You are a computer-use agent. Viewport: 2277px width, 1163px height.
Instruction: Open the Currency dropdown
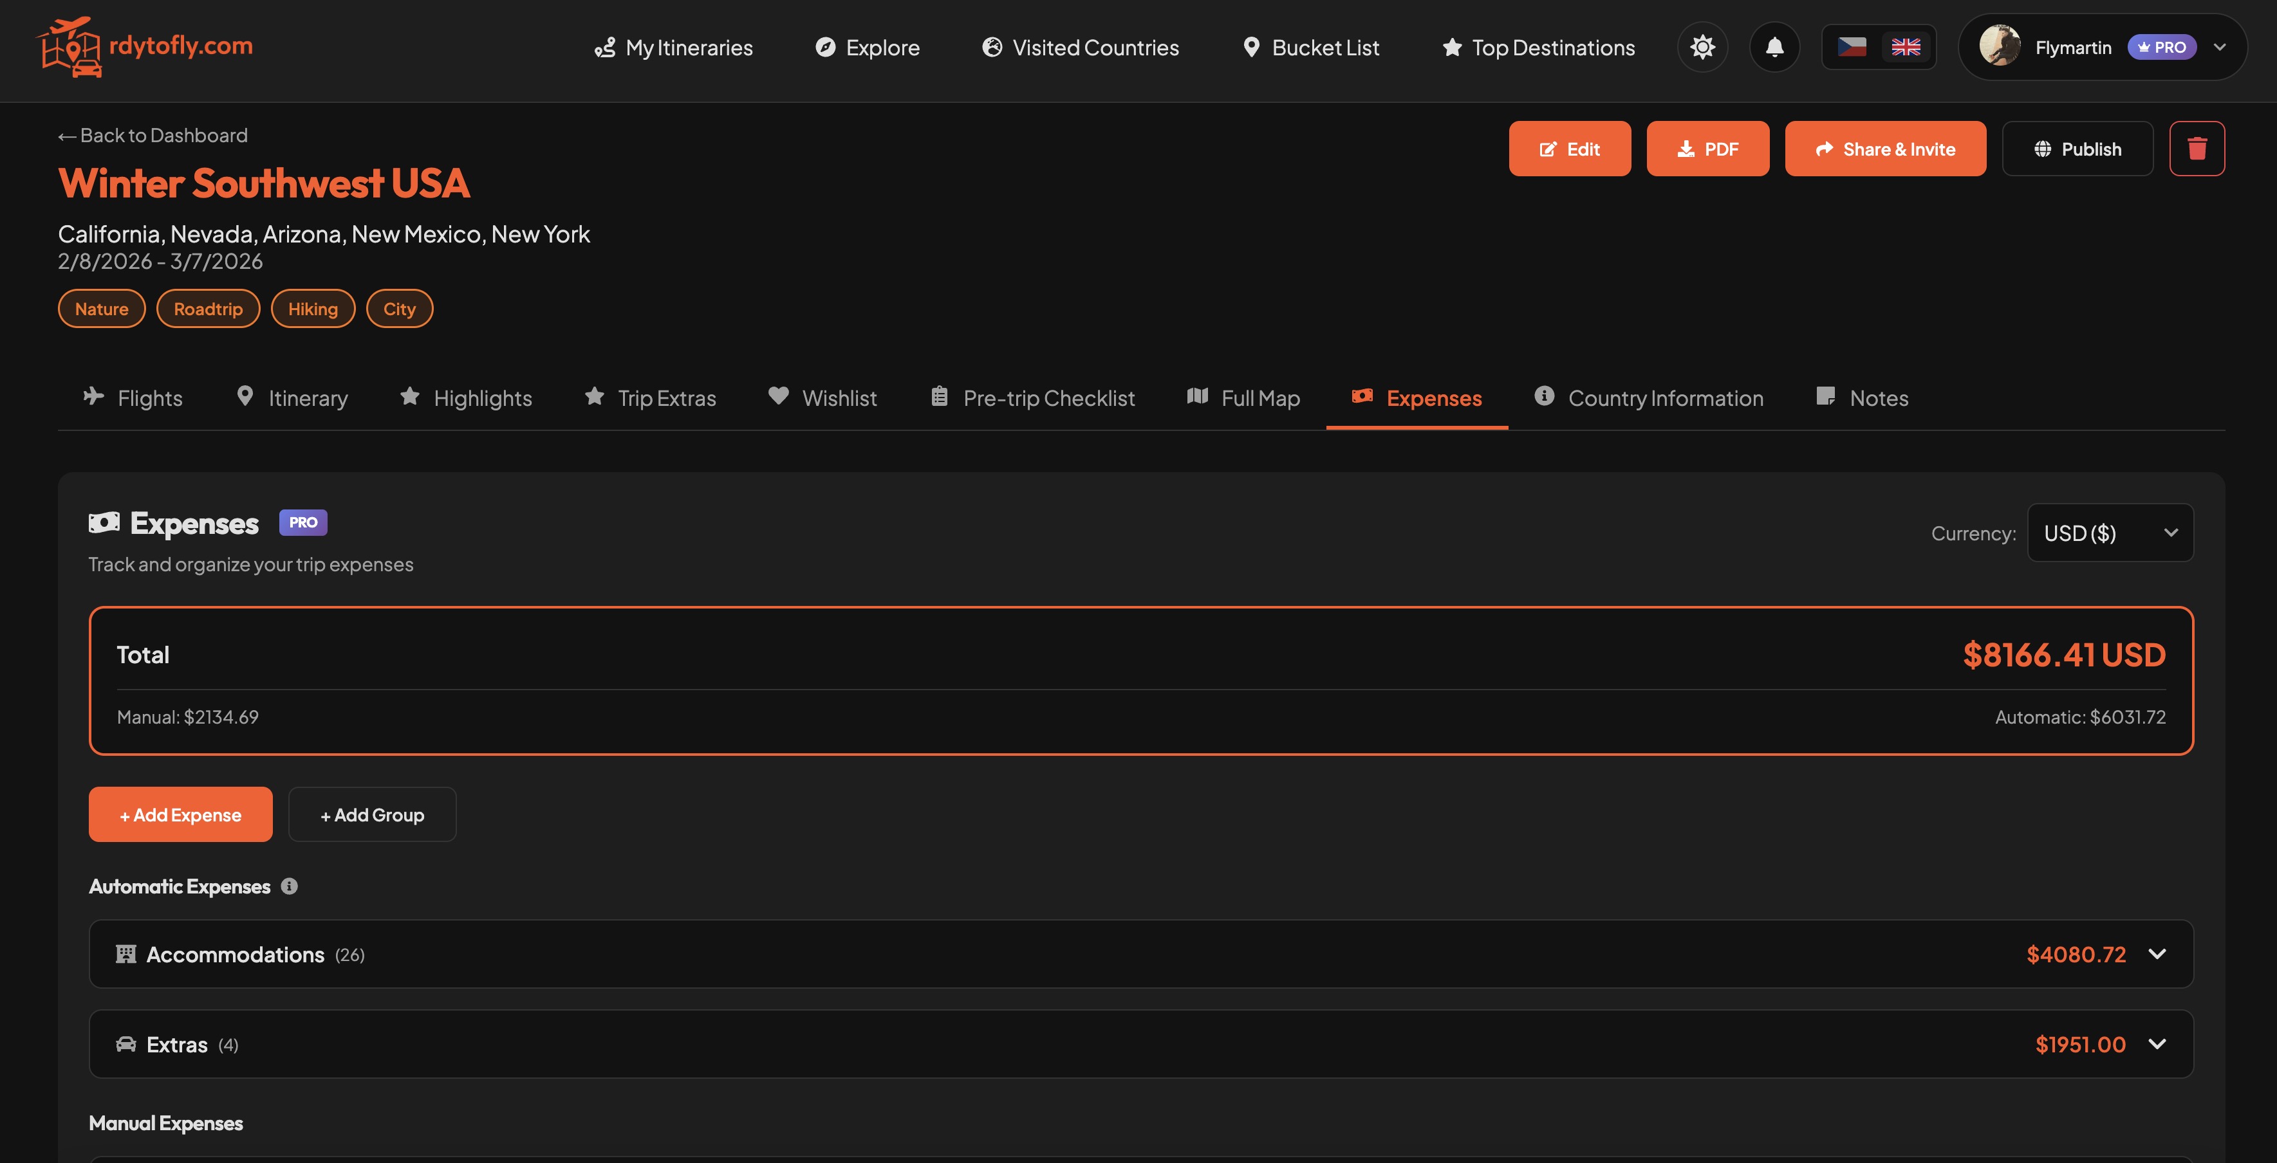coord(2110,532)
